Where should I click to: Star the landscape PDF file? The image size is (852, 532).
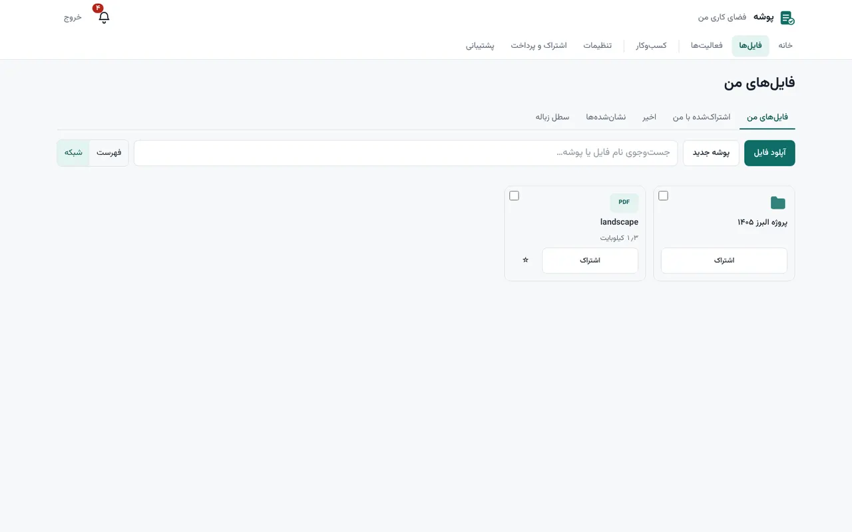click(525, 260)
